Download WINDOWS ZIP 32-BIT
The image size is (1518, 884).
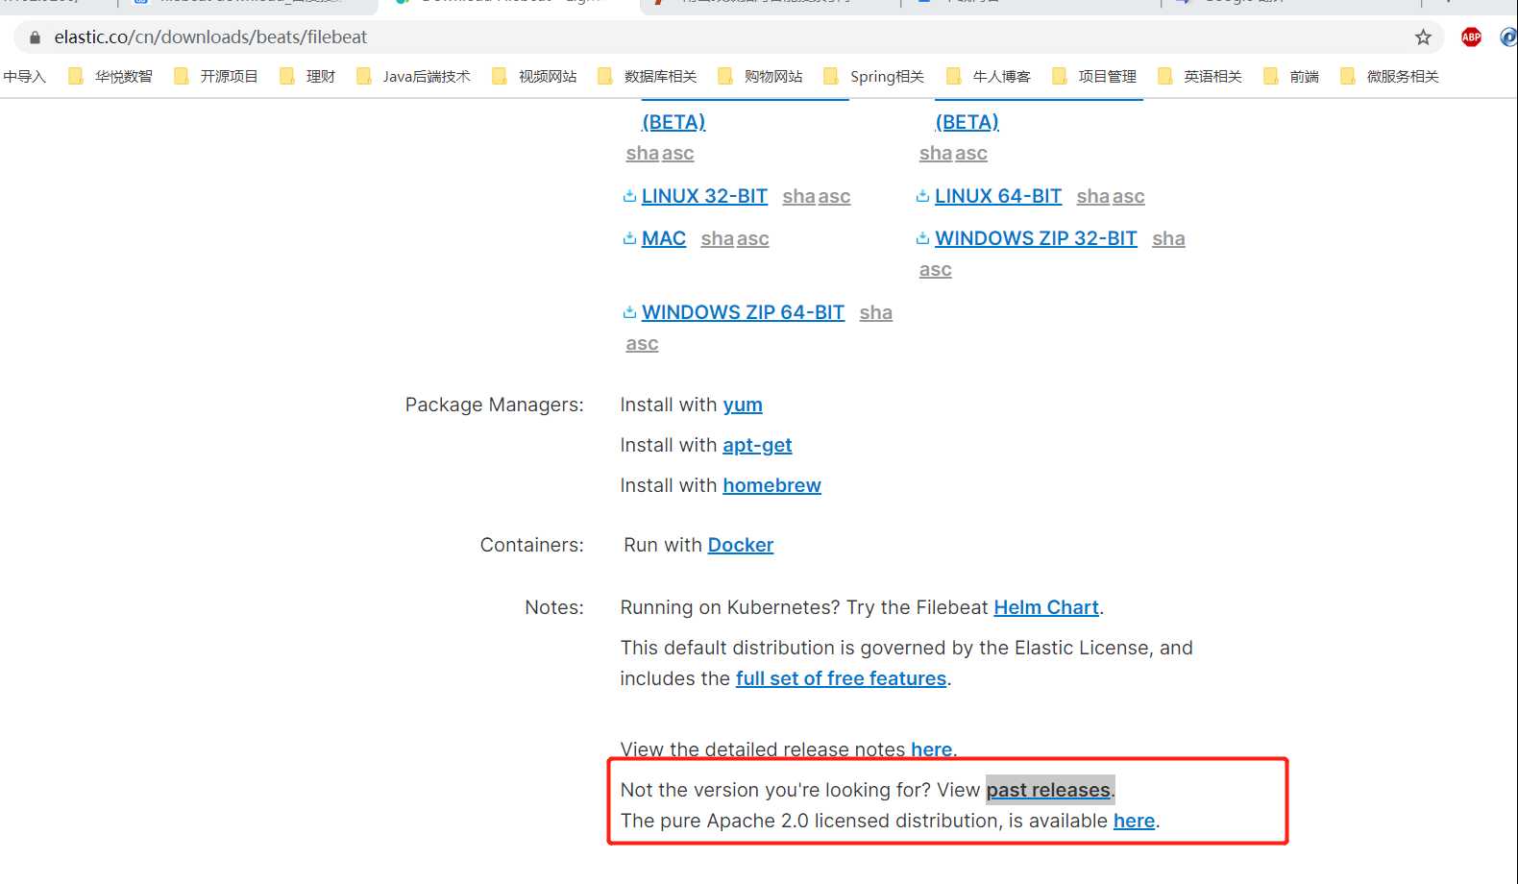tap(1036, 238)
